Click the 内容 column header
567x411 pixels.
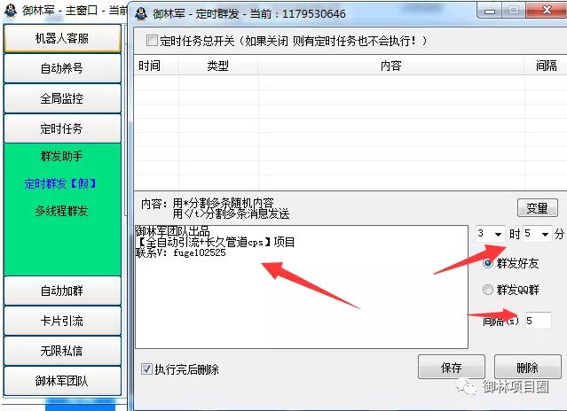coord(390,66)
